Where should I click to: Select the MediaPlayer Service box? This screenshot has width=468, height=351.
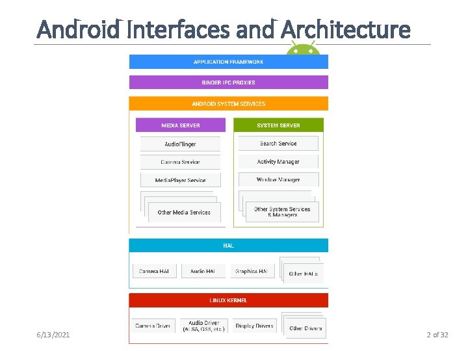tap(181, 180)
